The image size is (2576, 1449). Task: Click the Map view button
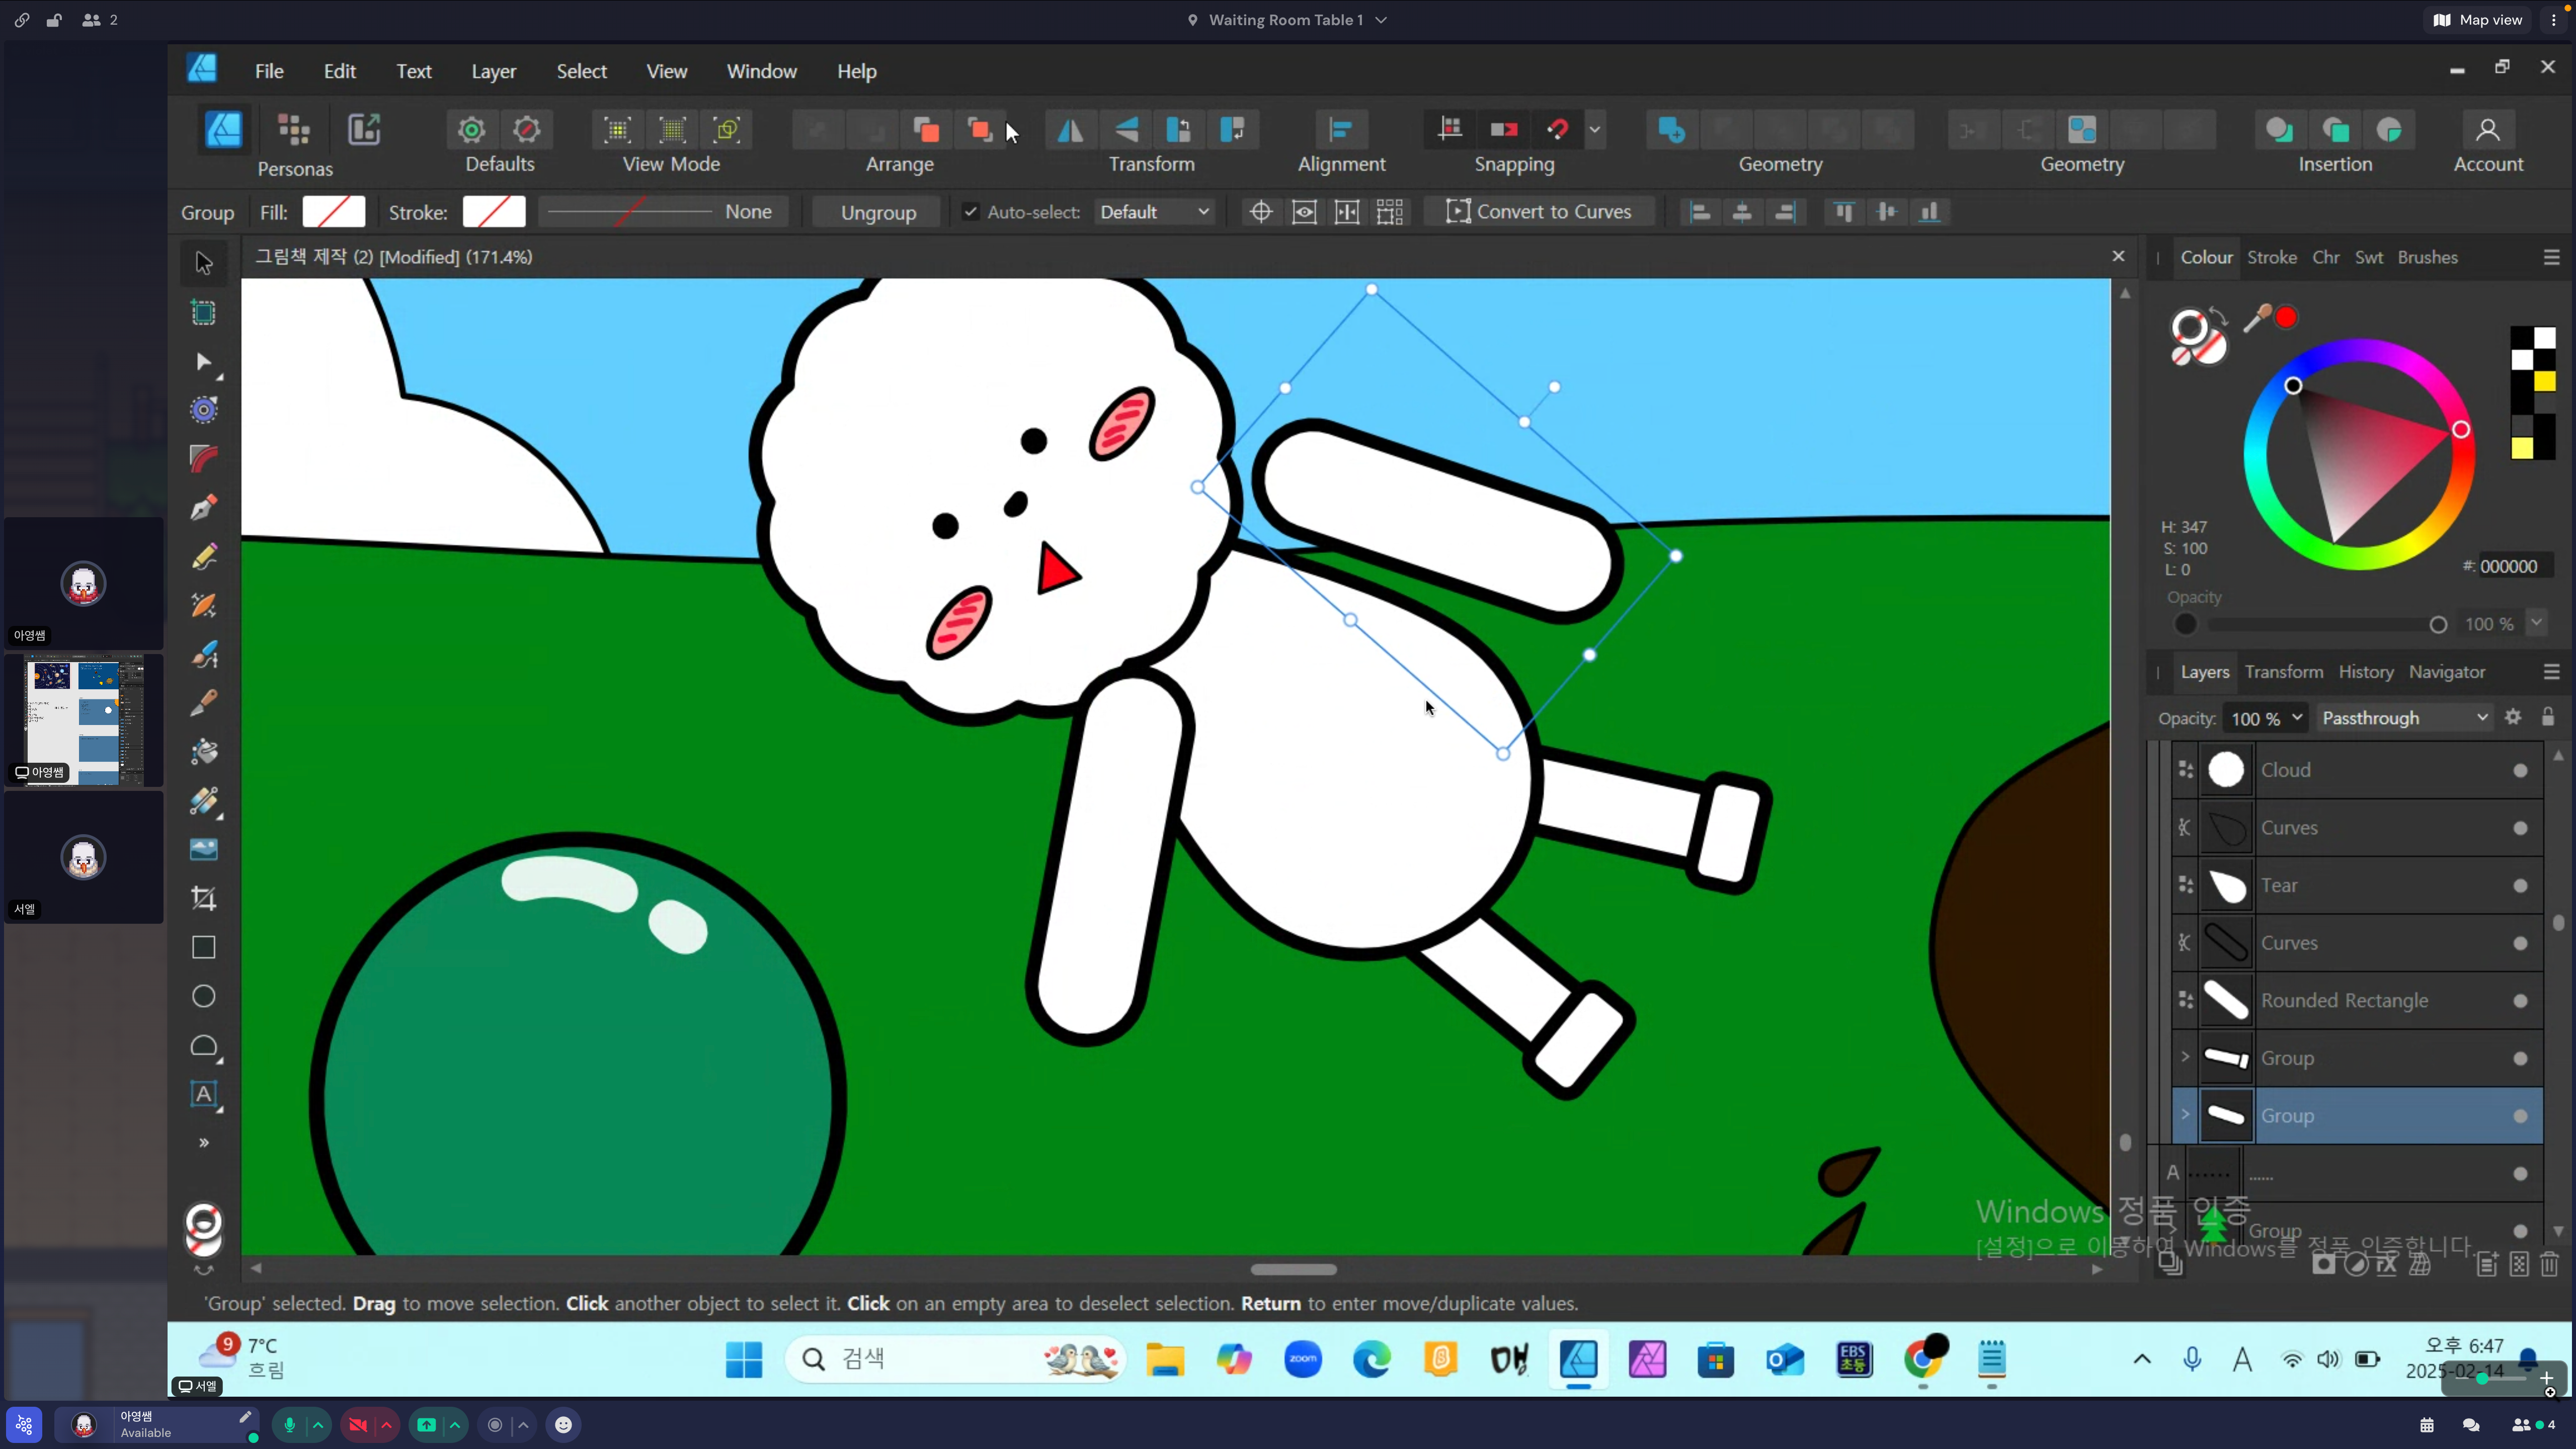[2477, 20]
